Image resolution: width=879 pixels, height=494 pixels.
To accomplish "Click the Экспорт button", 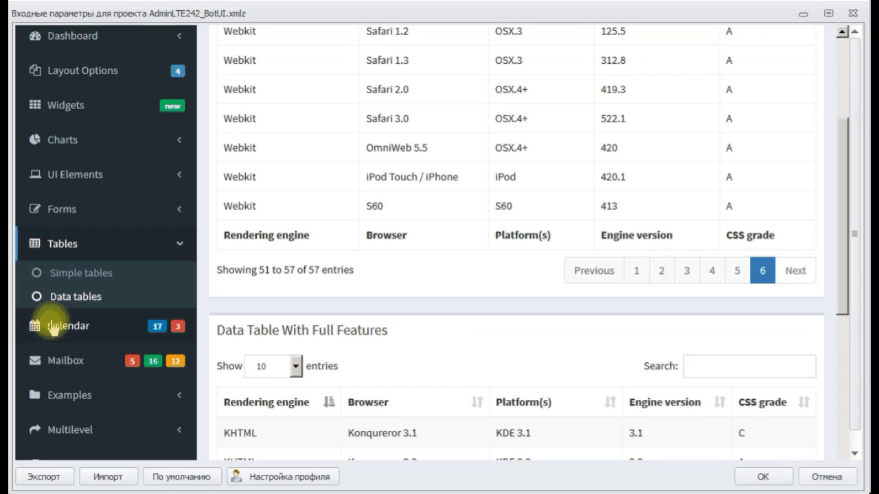I will coord(44,477).
